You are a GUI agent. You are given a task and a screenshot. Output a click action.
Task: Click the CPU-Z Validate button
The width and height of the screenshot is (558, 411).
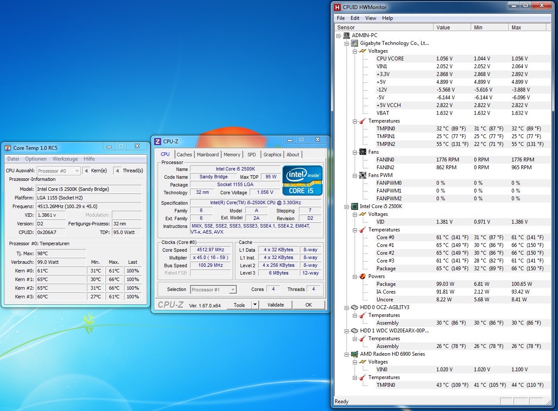point(276,305)
